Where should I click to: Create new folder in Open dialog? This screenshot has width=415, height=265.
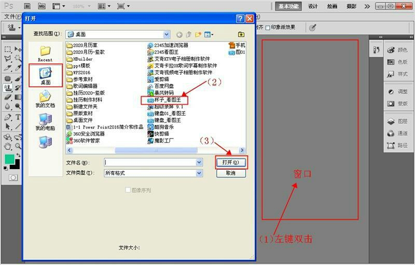(x=198, y=34)
